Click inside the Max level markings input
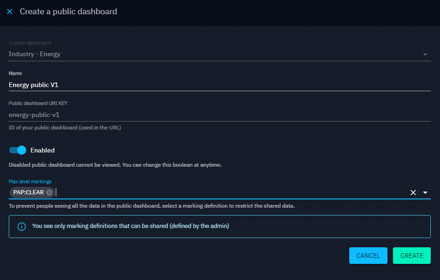Screen dimensions: 440x280 [x=230, y=192]
